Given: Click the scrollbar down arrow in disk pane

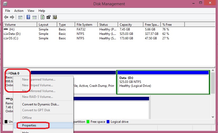Looking at the screenshot, I should pos(213,117).
